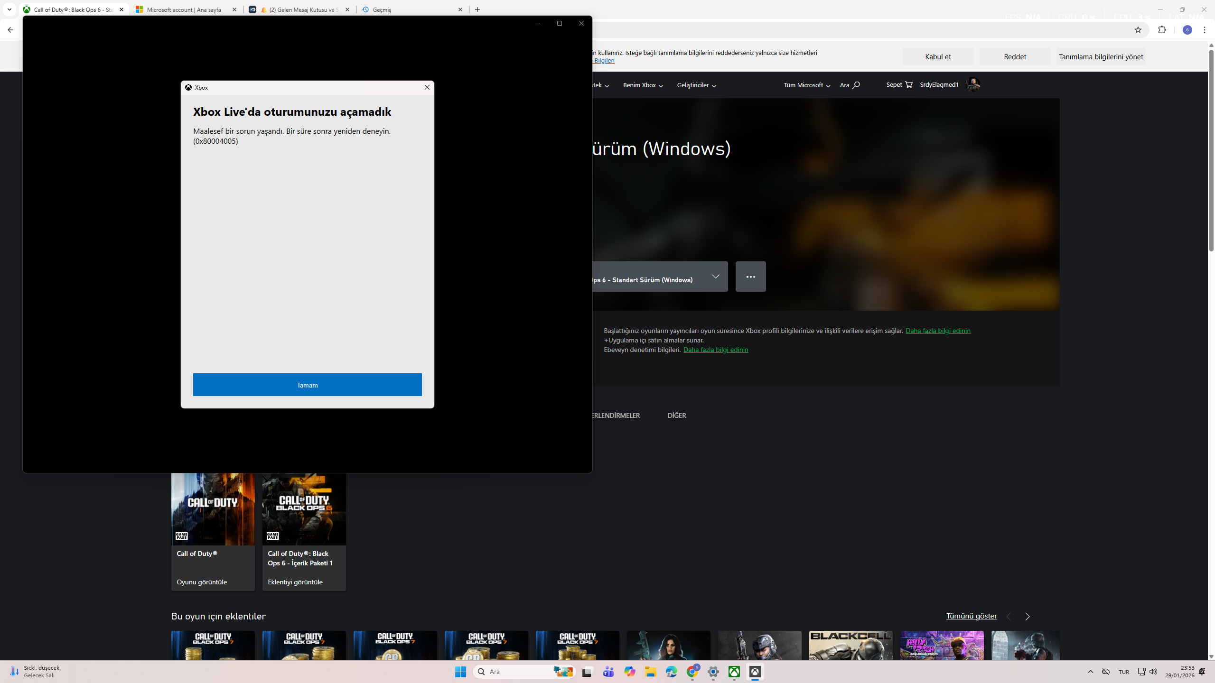Open Copilot from the taskbar
1215x683 pixels.
(x=629, y=672)
